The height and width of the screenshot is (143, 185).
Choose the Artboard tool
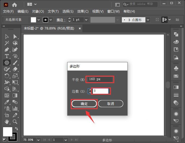point(7,115)
